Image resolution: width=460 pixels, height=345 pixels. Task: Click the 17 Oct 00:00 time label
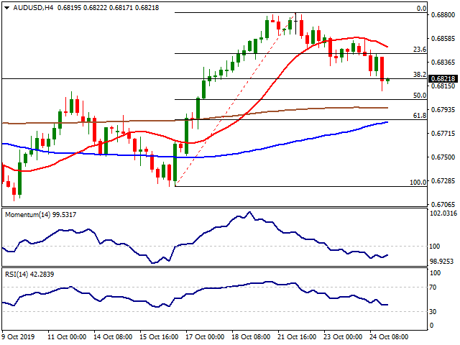pyautogui.click(x=205, y=337)
